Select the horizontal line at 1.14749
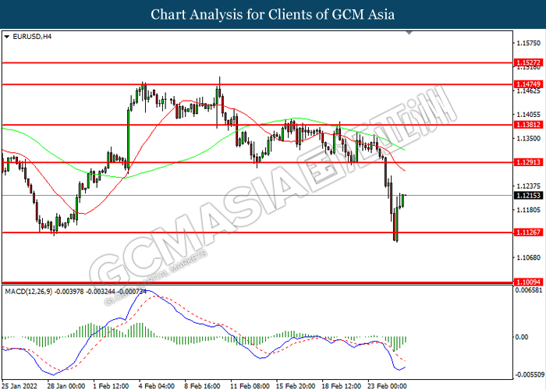The image size is (546, 390). click(x=257, y=84)
